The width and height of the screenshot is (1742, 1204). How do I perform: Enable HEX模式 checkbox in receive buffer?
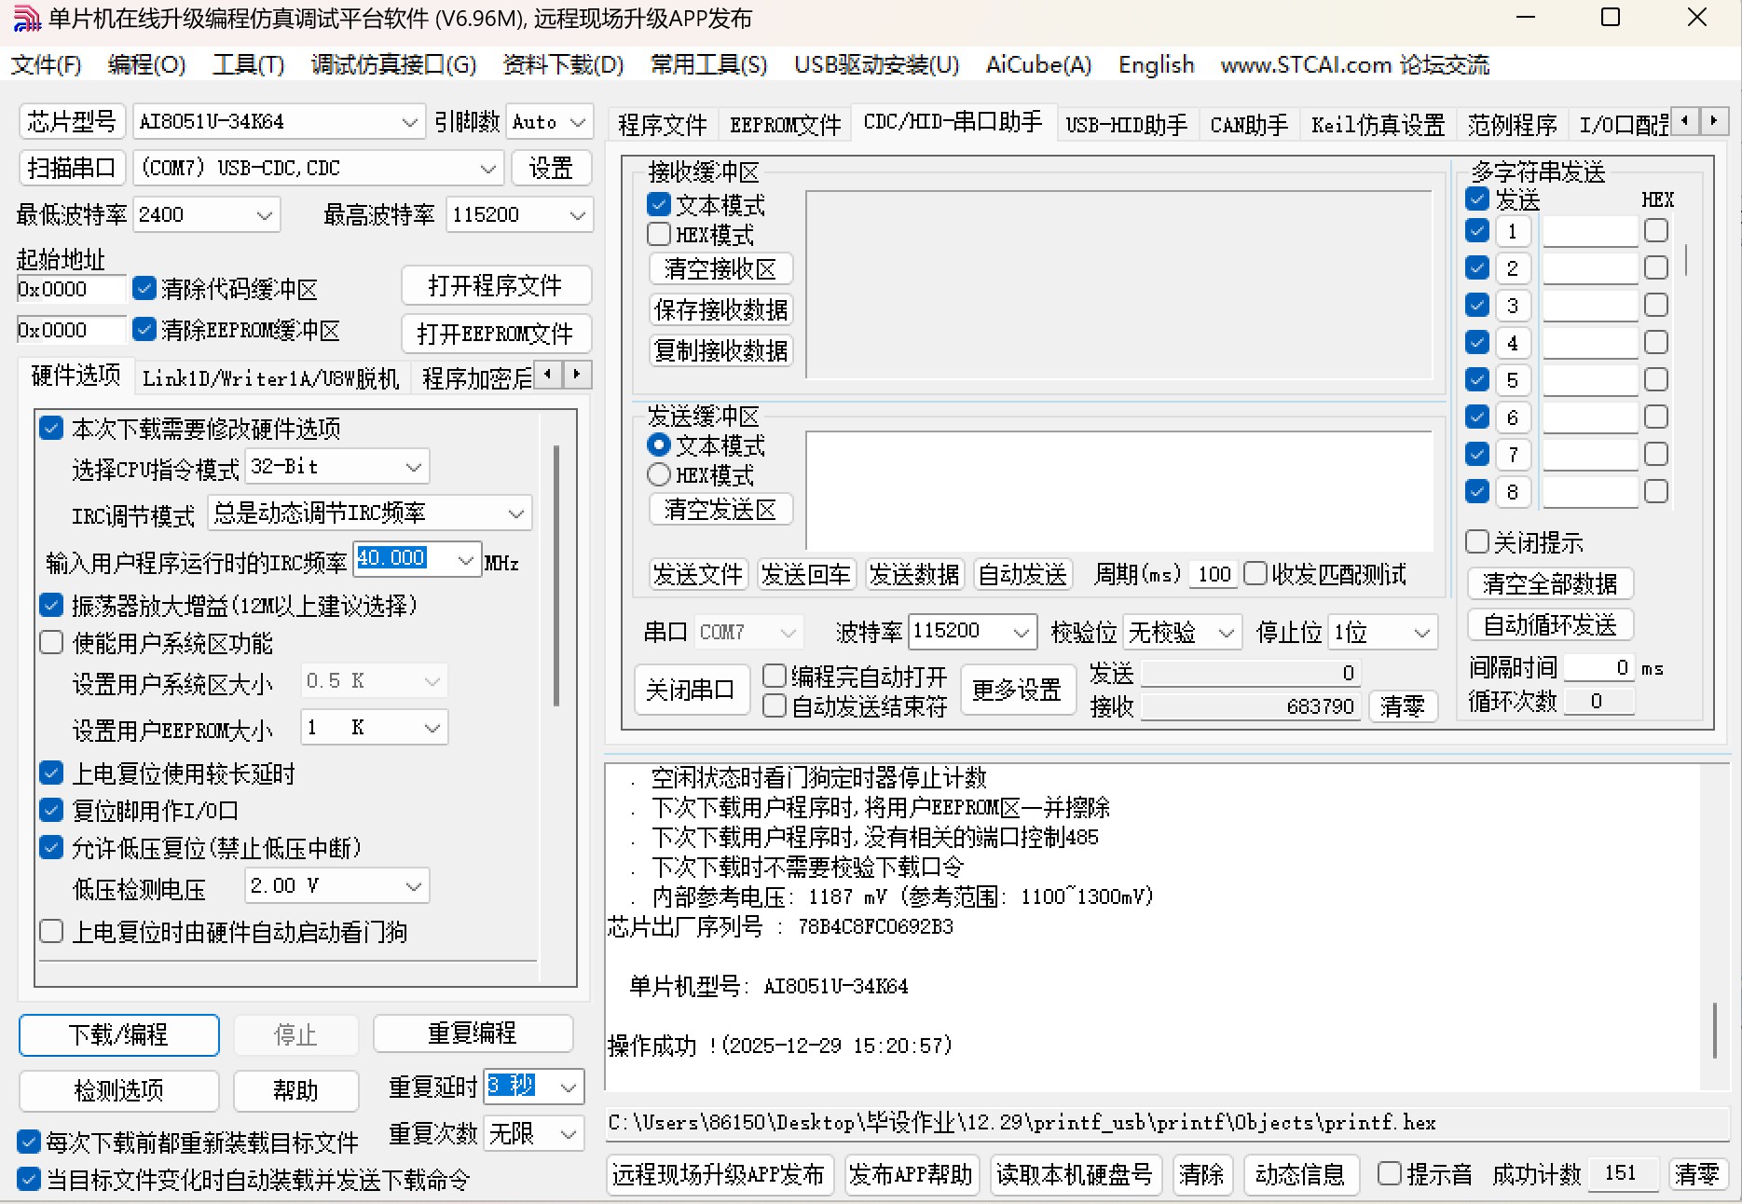point(659,233)
